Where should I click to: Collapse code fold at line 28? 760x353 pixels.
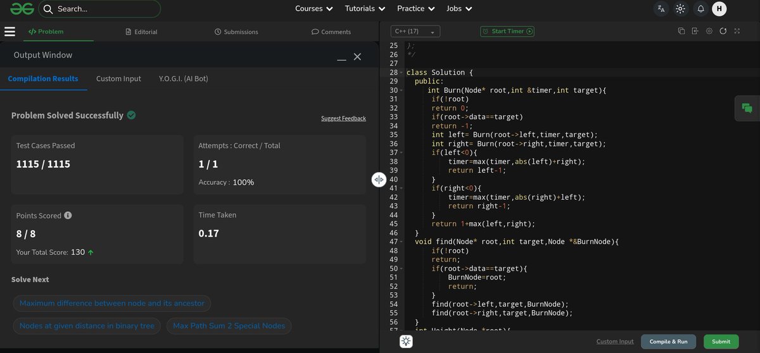(x=402, y=73)
